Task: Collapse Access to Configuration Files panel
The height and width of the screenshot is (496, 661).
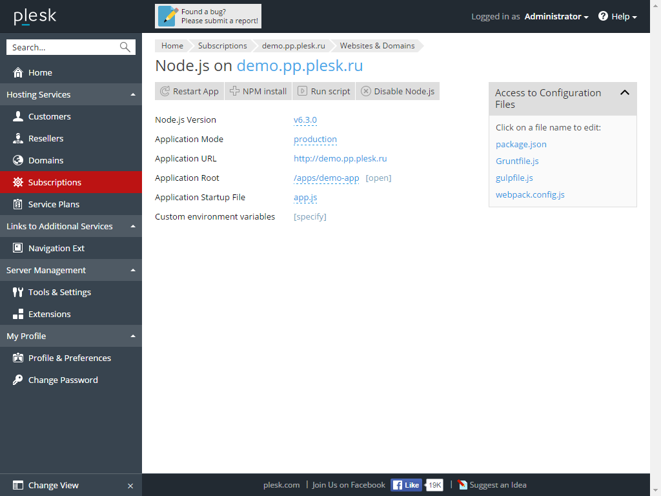Action: (624, 93)
